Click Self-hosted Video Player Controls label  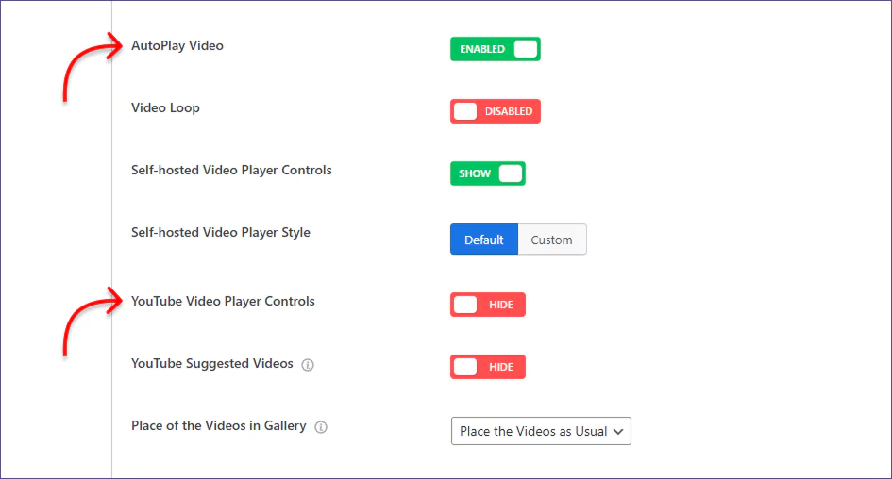click(231, 170)
